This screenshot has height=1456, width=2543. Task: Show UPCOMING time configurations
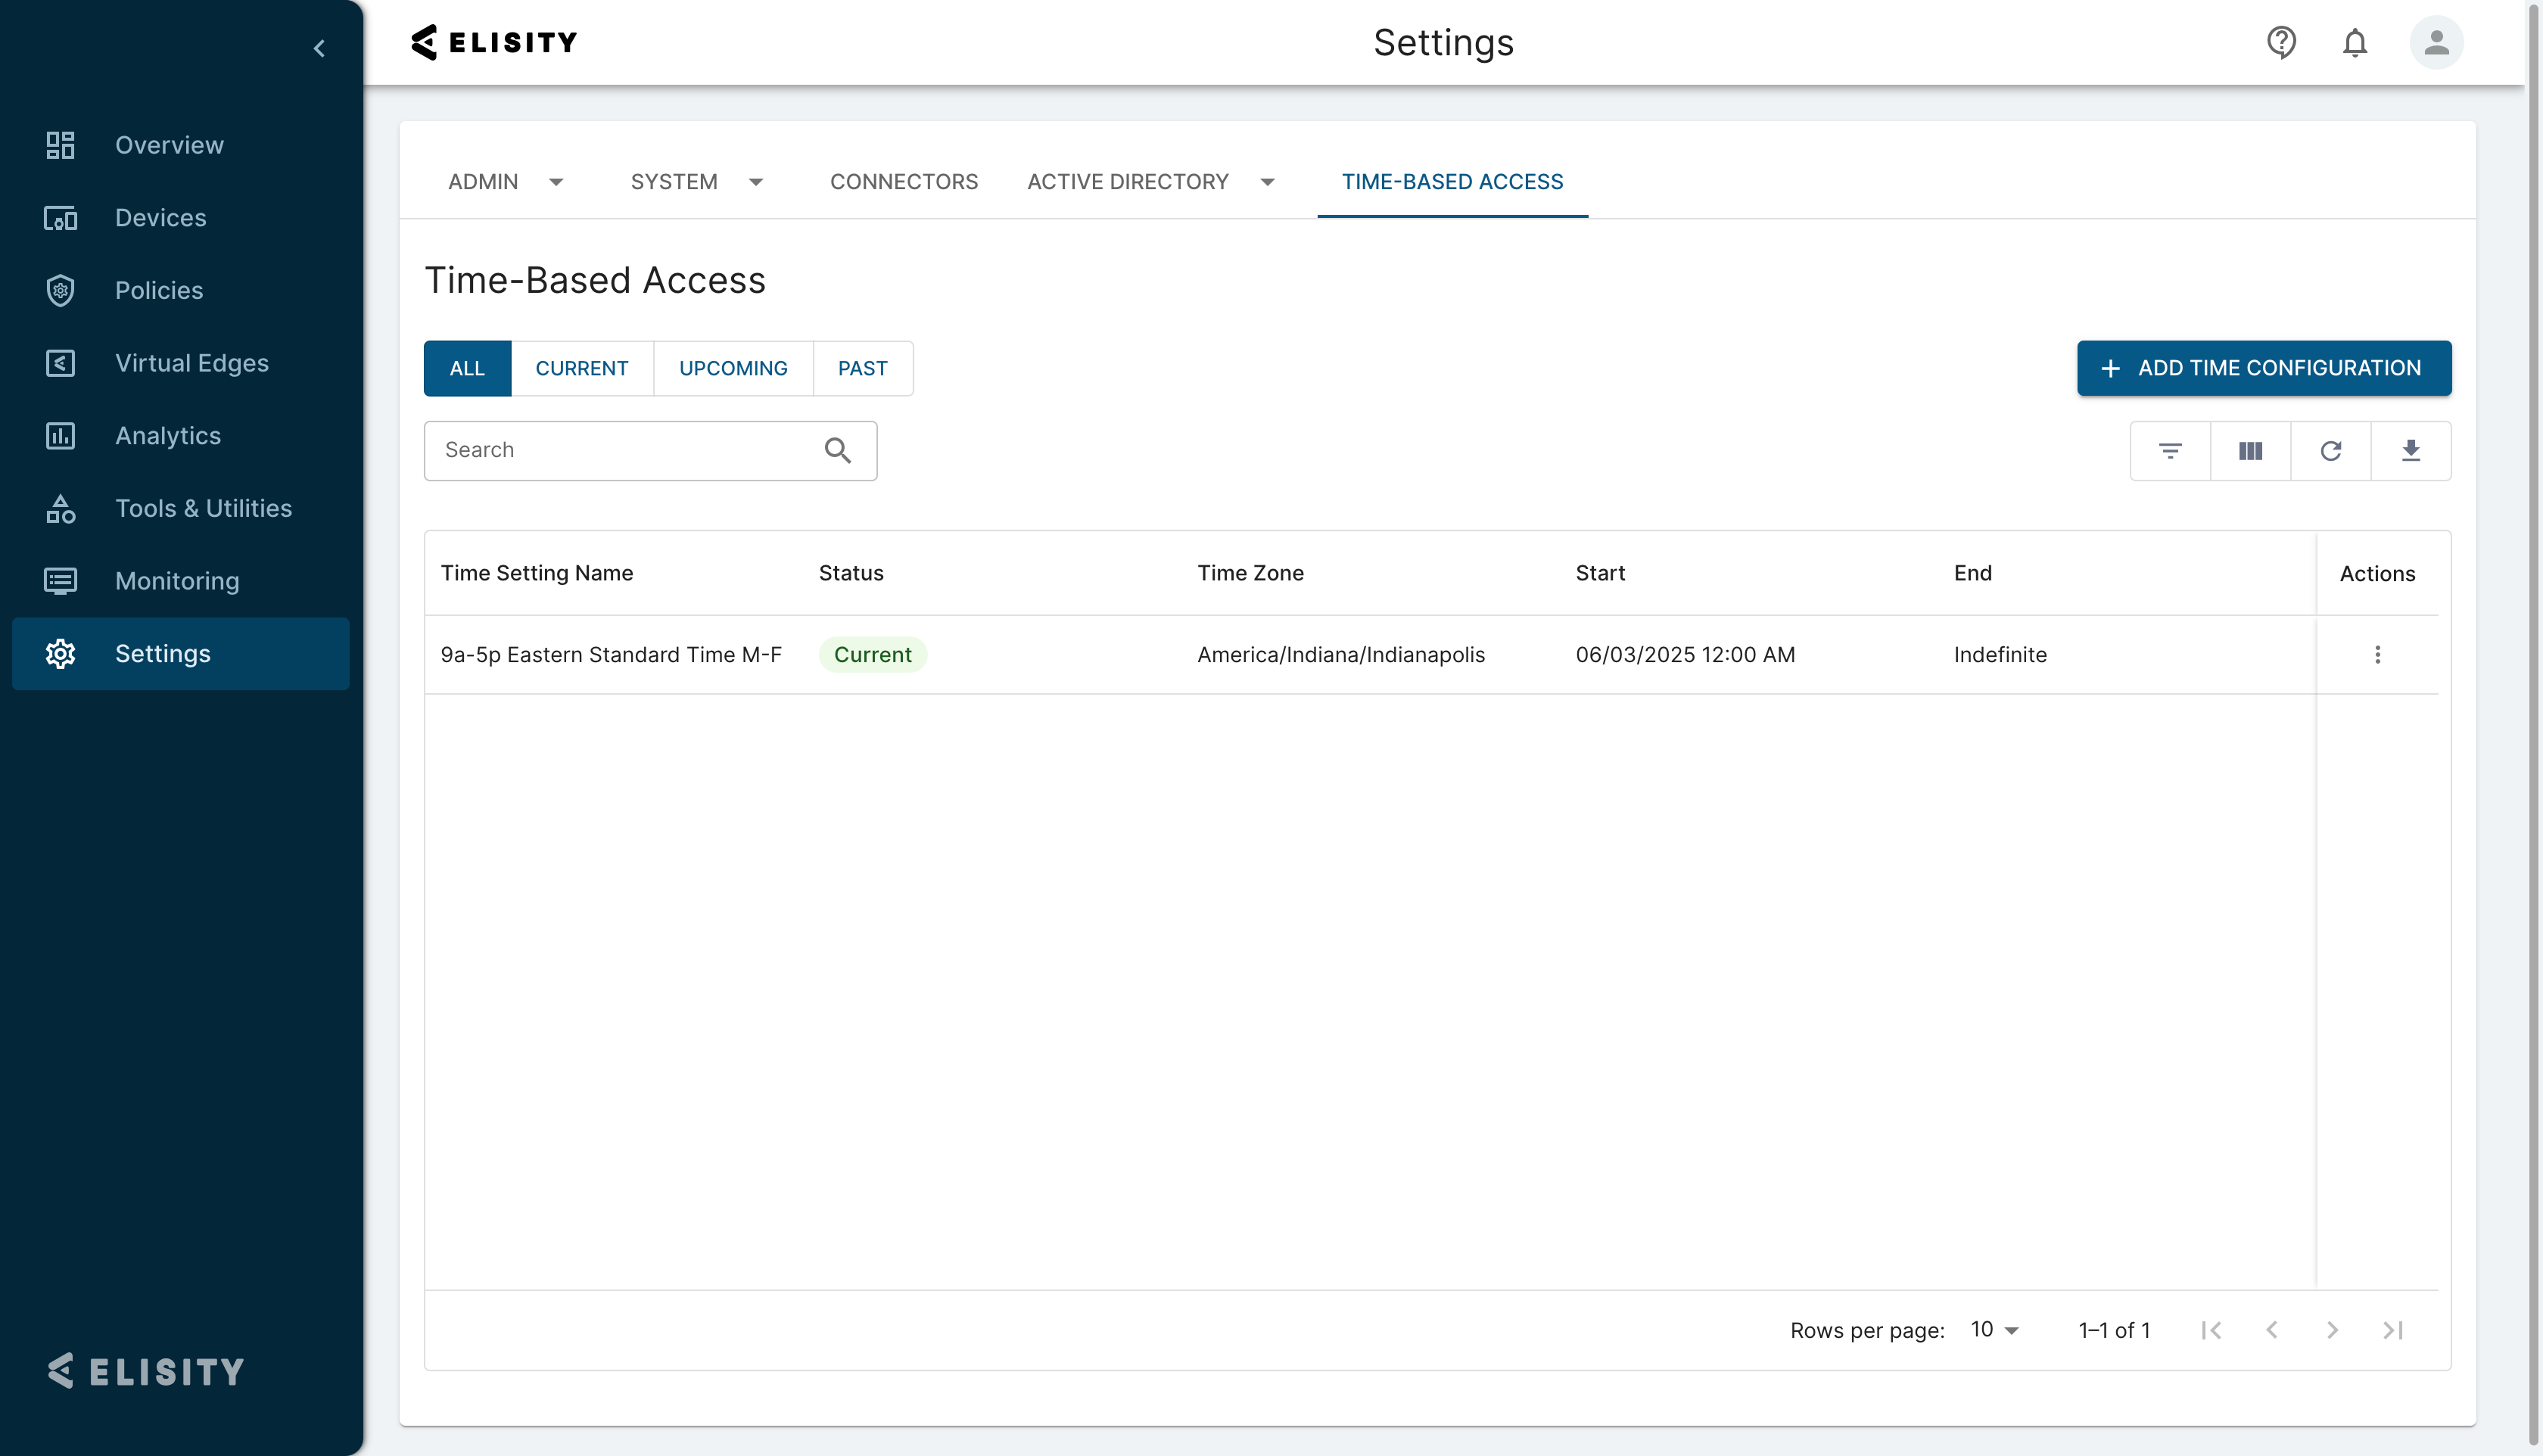pyautogui.click(x=733, y=368)
